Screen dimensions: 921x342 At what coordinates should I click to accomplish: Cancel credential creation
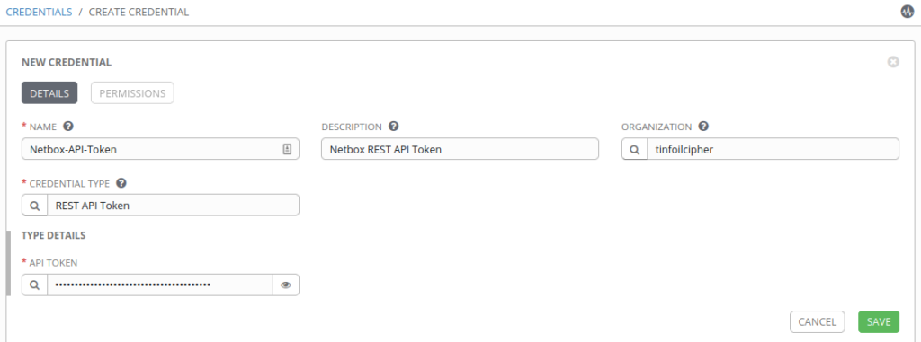(x=817, y=321)
